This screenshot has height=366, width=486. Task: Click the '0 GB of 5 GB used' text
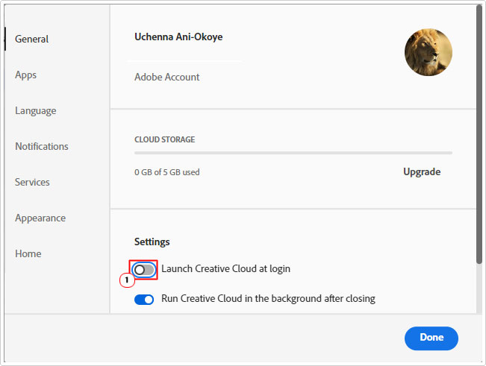(x=166, y=172)
